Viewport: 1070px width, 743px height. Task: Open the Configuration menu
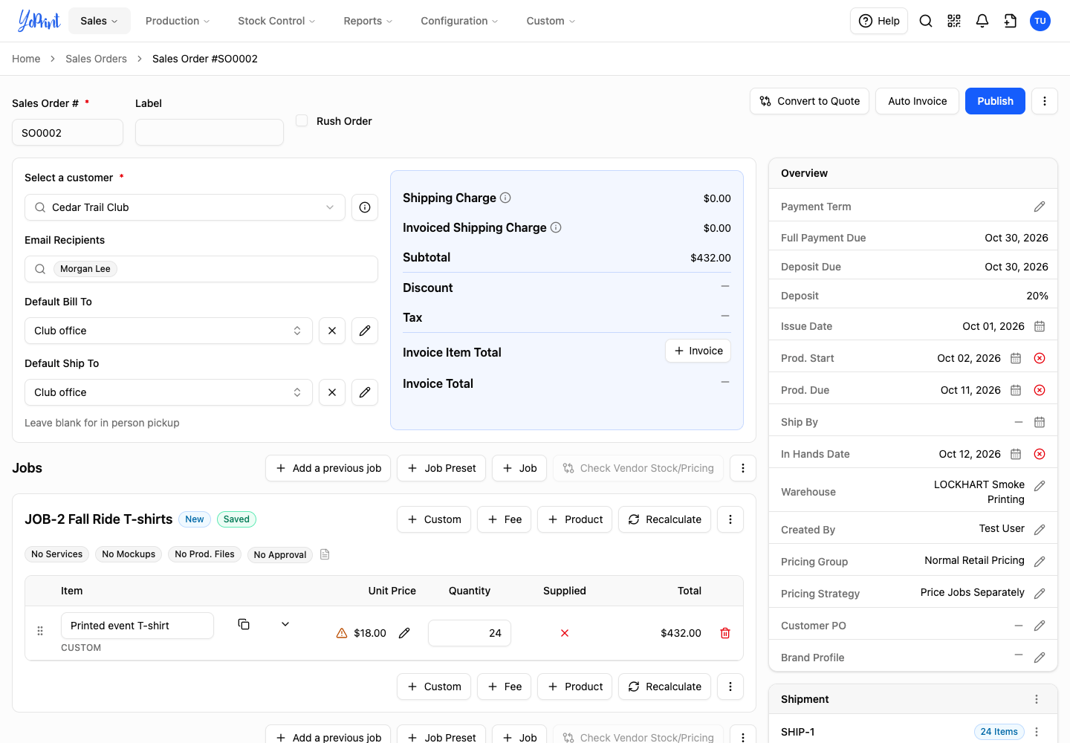tap(459, 21)
